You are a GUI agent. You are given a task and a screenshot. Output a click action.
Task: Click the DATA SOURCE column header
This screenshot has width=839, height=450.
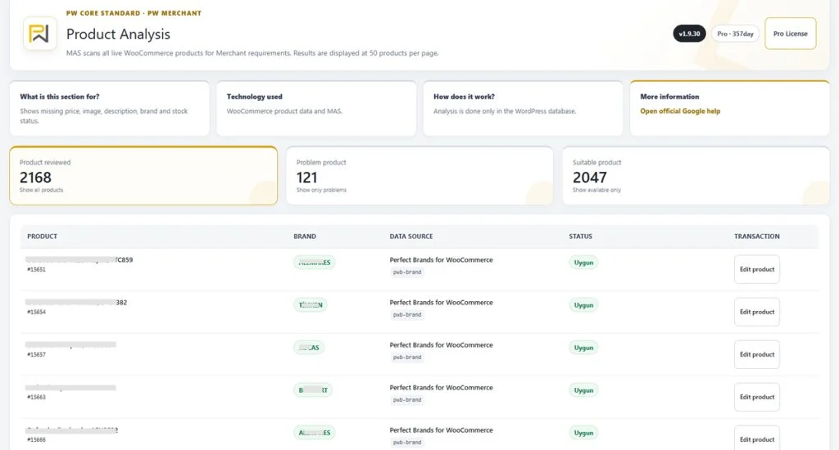tap(411, 236)
